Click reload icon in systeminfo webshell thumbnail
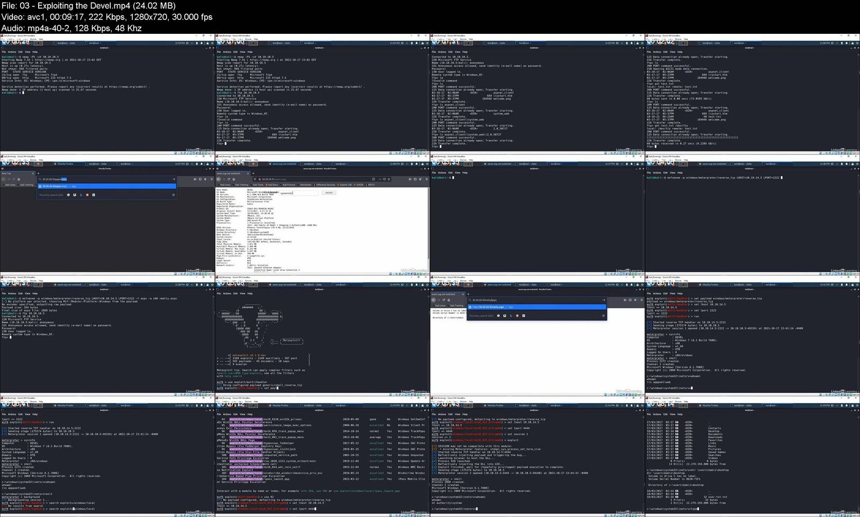 pyautogui.click(x=228, y=179)
